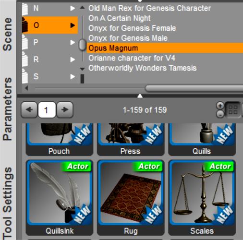Open the Parameters side tab
Image resolution: width=243 pixels, height=240 pixels.
pyautogui.click(x=8, y=109)
